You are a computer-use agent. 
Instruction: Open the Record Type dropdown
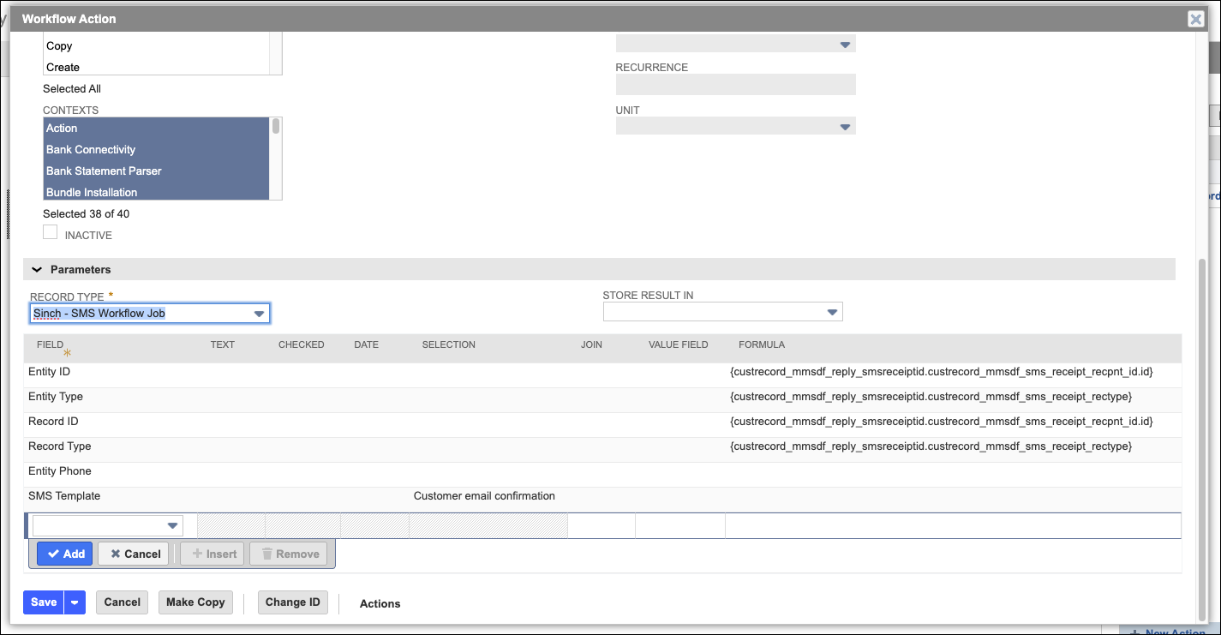tap(259, 313)
